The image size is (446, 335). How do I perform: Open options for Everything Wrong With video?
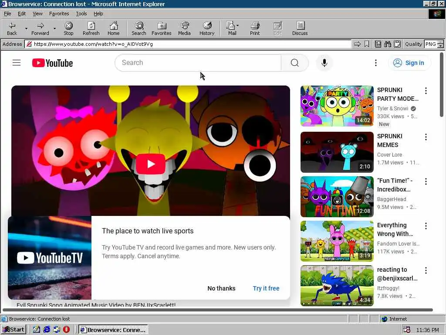point(426,226)
